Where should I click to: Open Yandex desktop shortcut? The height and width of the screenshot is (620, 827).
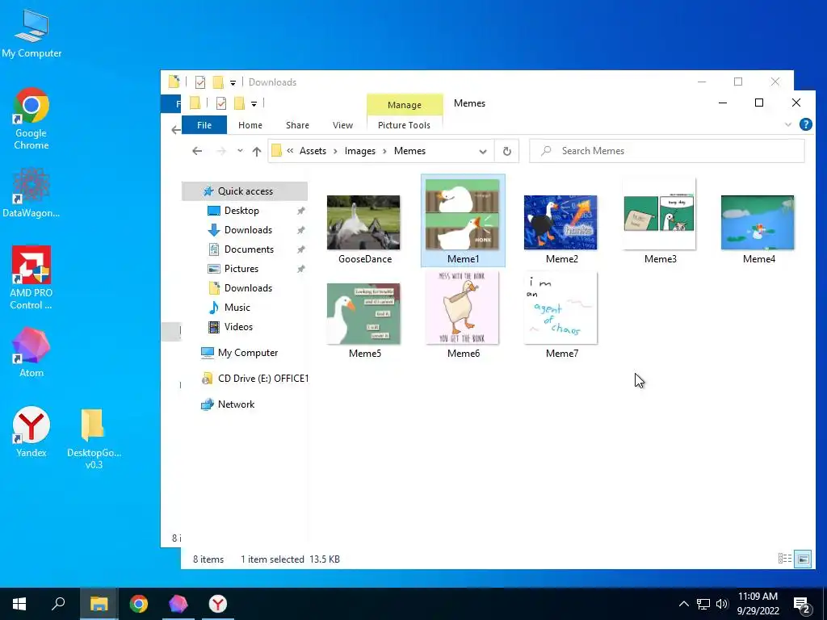pos(31,432)
